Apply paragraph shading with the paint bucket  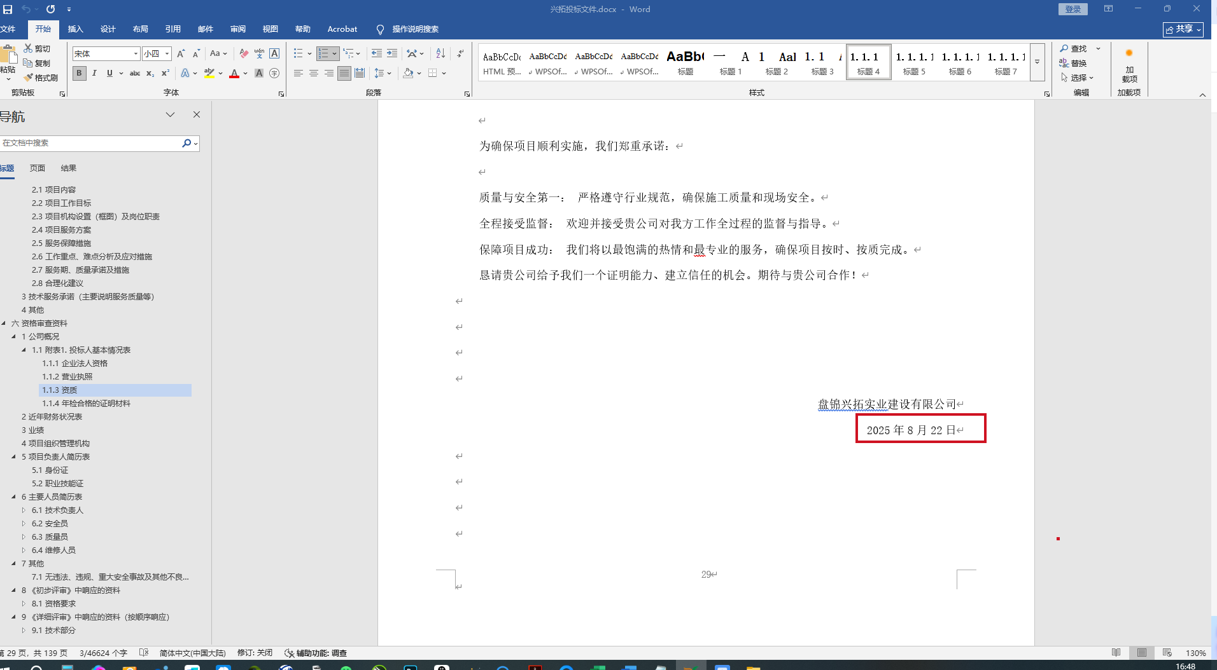pyautogui.click(x=408, y=73)
